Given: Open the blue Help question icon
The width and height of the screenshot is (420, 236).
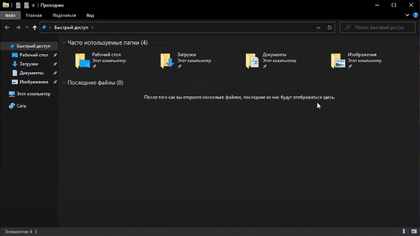Looking at the screenshot, I should click(416, 15).
